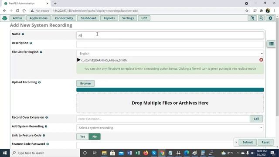Image resolution: width=279 pixels, height=157 pixels.
Task: Click the upload progress bar
Action: tap(170, 90)
